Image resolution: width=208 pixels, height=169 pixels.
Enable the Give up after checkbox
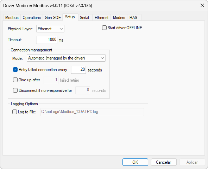pyautogui.click(x=15, y=80)
